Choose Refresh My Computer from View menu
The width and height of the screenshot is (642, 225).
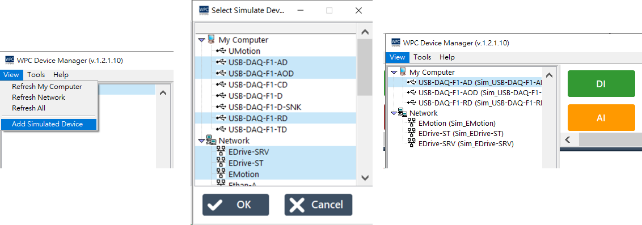(x=47, y=87)
